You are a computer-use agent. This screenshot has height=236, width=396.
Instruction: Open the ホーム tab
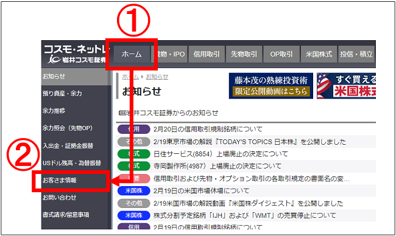pos(132,54)
